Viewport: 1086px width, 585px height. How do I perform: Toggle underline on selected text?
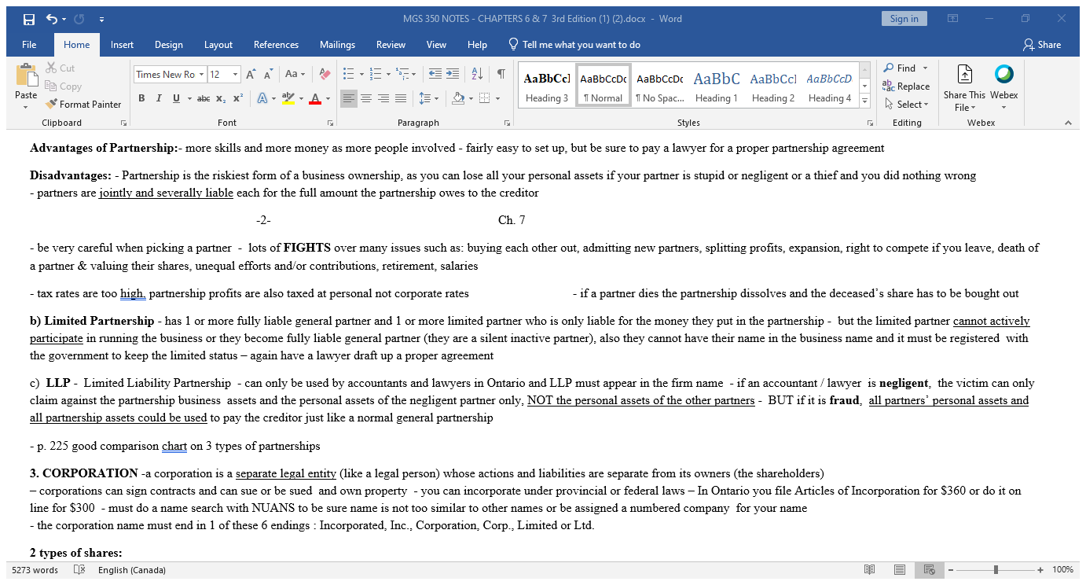(174, 97)
